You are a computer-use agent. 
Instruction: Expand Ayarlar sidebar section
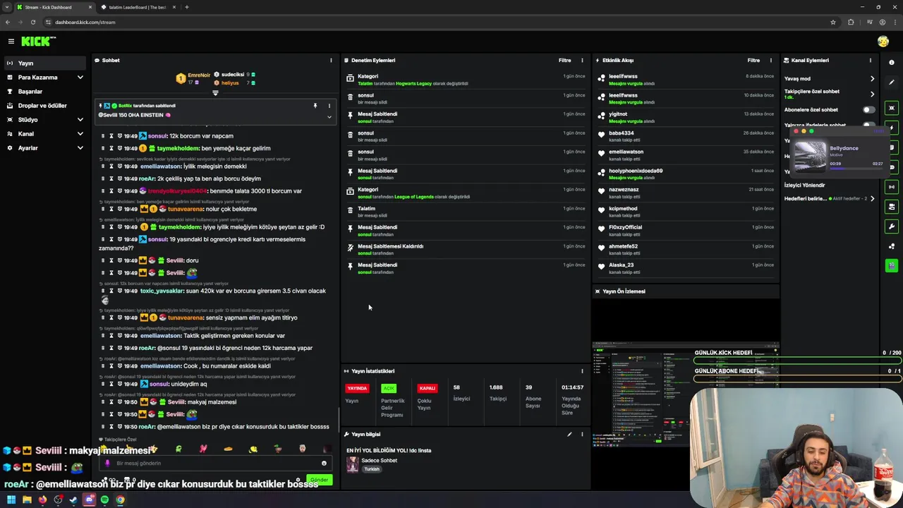tap(80, 148)
